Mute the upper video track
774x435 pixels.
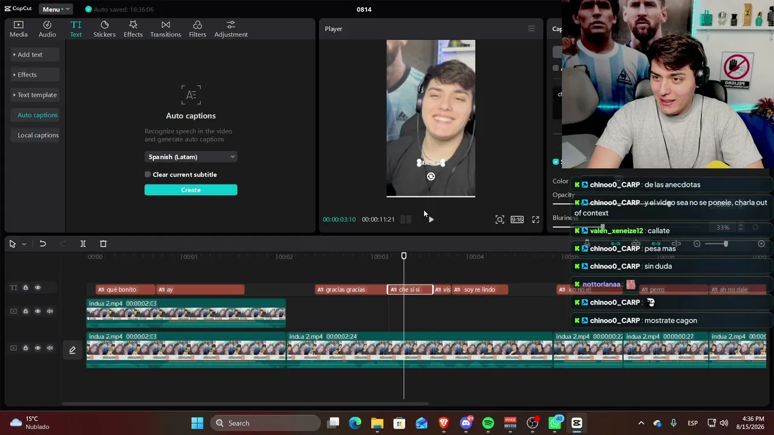click(50, 311)
